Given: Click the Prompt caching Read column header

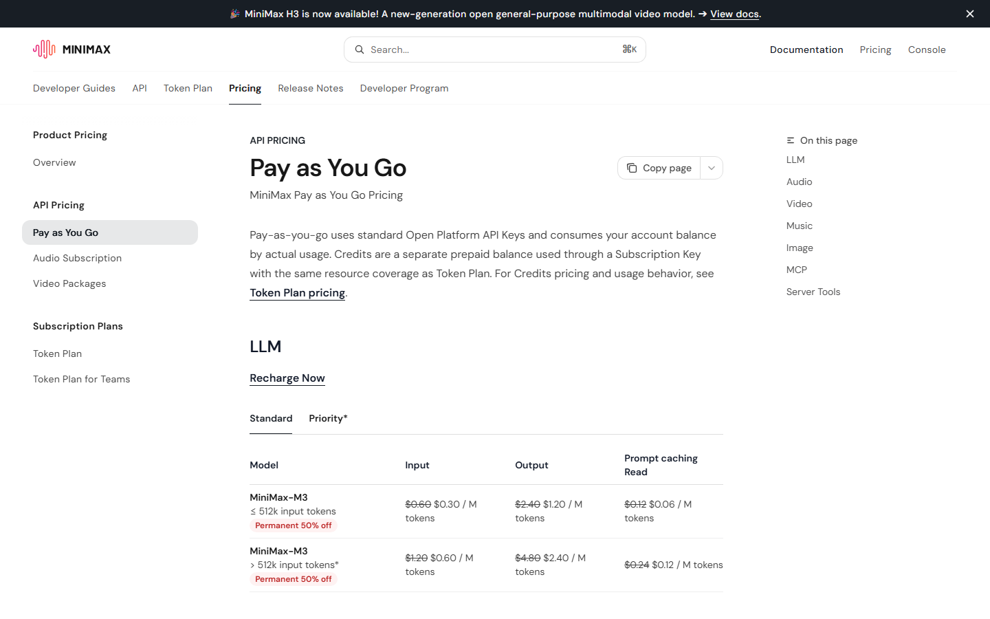Looking at the screenshot, I should (x=661, y=465).
